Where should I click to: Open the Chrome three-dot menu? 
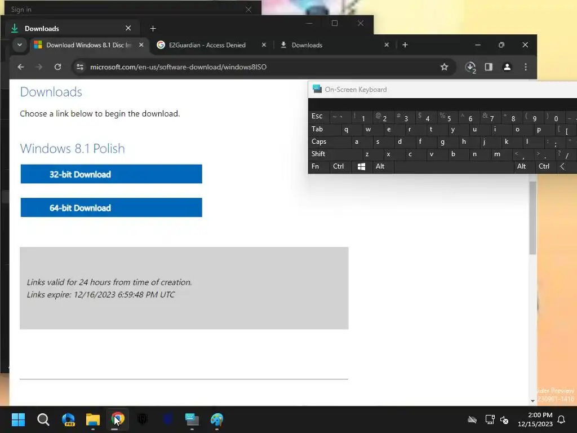(x=526, y=67)
